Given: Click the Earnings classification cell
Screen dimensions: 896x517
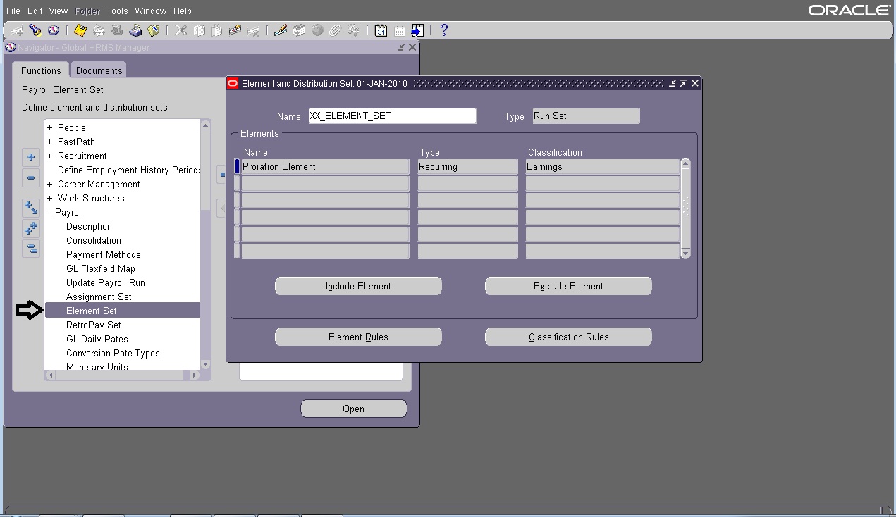Looking at the screenshot, I should [x=603, y=167].
